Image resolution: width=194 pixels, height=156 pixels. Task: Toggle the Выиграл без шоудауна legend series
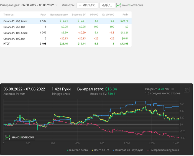pos(163,150)
